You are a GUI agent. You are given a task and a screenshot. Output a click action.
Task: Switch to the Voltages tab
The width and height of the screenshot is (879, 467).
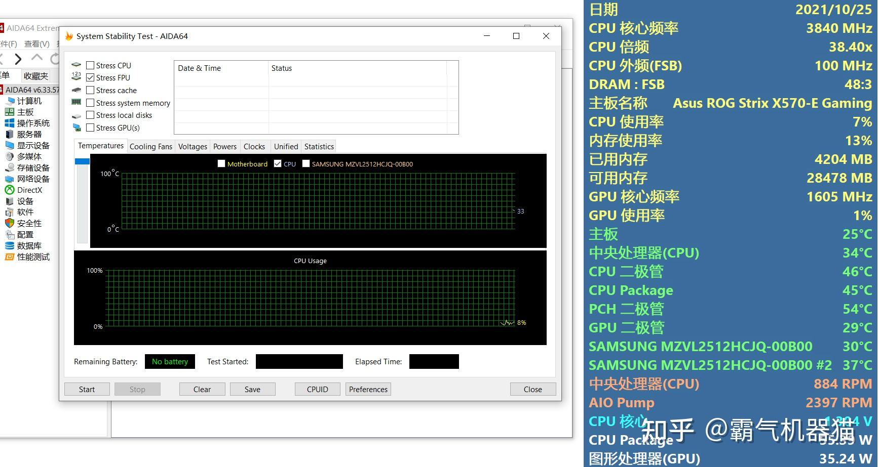(193, 147)
